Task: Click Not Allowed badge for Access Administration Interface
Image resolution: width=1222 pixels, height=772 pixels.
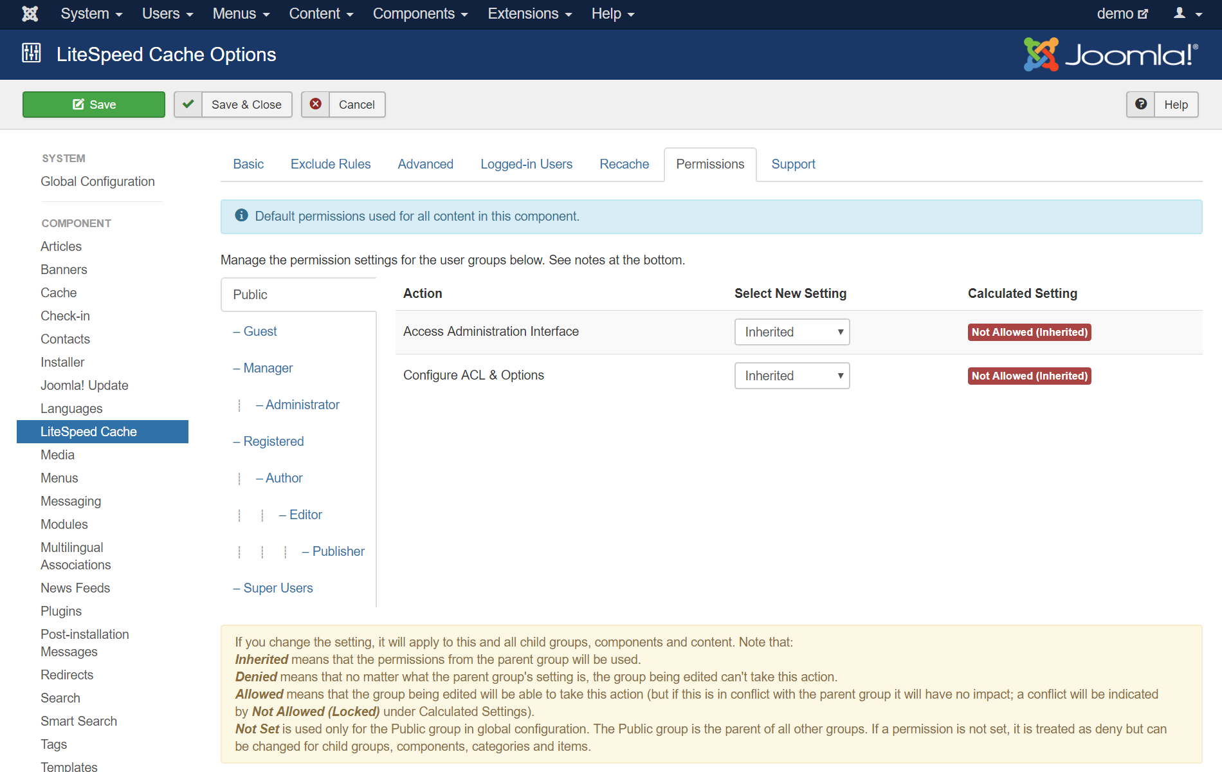Action: (x=1029, y=332)
